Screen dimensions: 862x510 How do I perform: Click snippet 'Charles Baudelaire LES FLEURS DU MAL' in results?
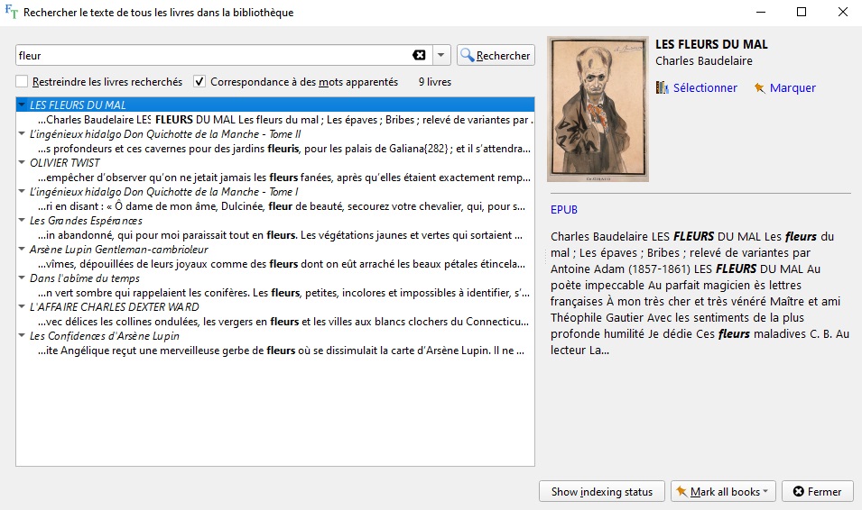(x=285, y=120)
